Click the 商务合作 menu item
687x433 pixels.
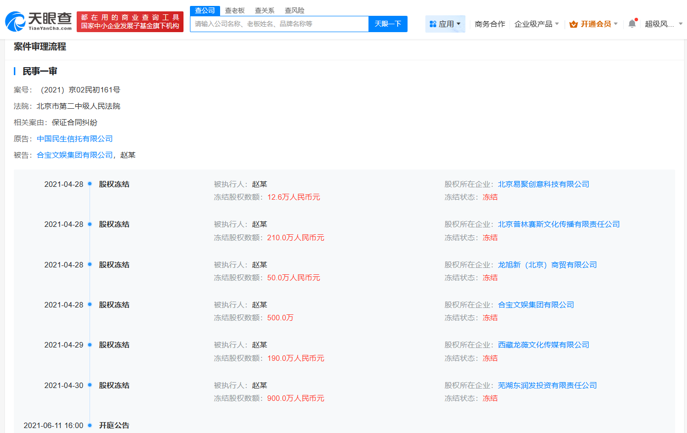(x=489, y=23)
